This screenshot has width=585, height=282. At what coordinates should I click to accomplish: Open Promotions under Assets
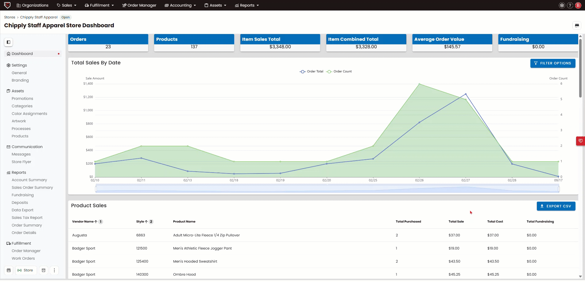click(x=22, y=98)
